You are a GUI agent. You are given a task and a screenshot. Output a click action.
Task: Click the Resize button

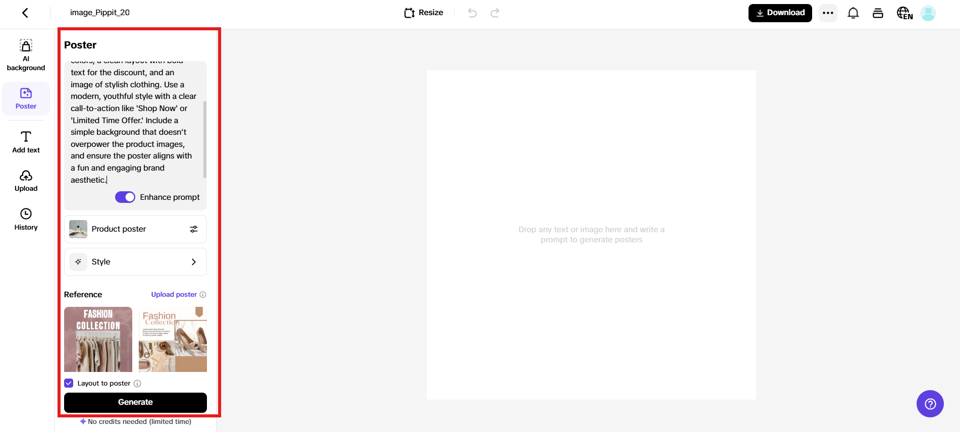(424, 13)
